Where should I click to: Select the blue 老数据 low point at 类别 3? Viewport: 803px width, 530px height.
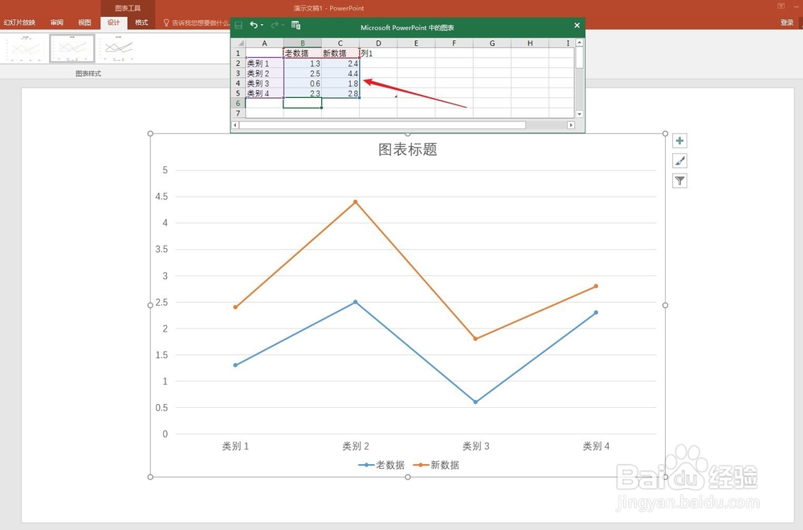click(x=475, y=402)
